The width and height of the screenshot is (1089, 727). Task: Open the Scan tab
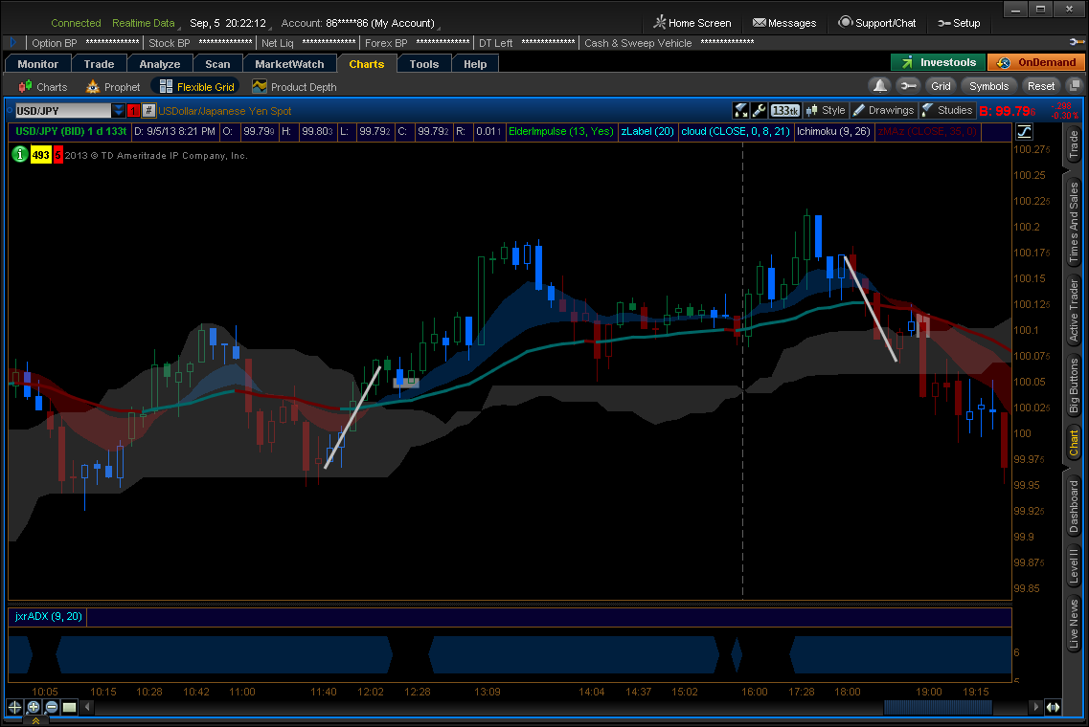[x=217, y=64]
